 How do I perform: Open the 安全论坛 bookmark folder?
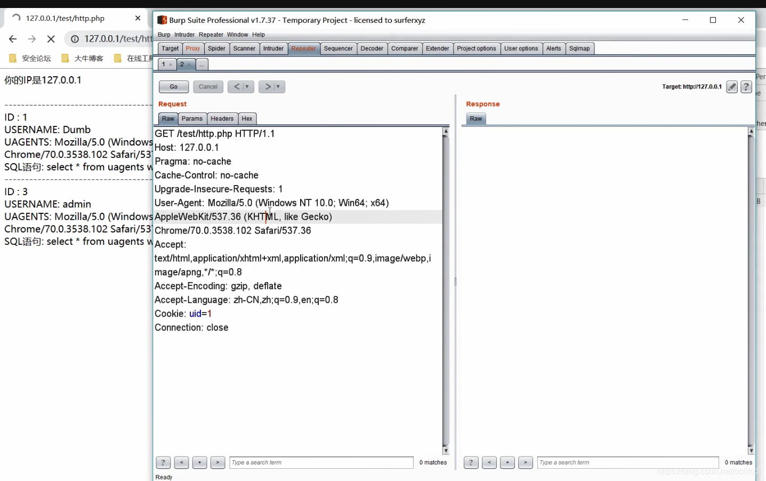point(30,59)
